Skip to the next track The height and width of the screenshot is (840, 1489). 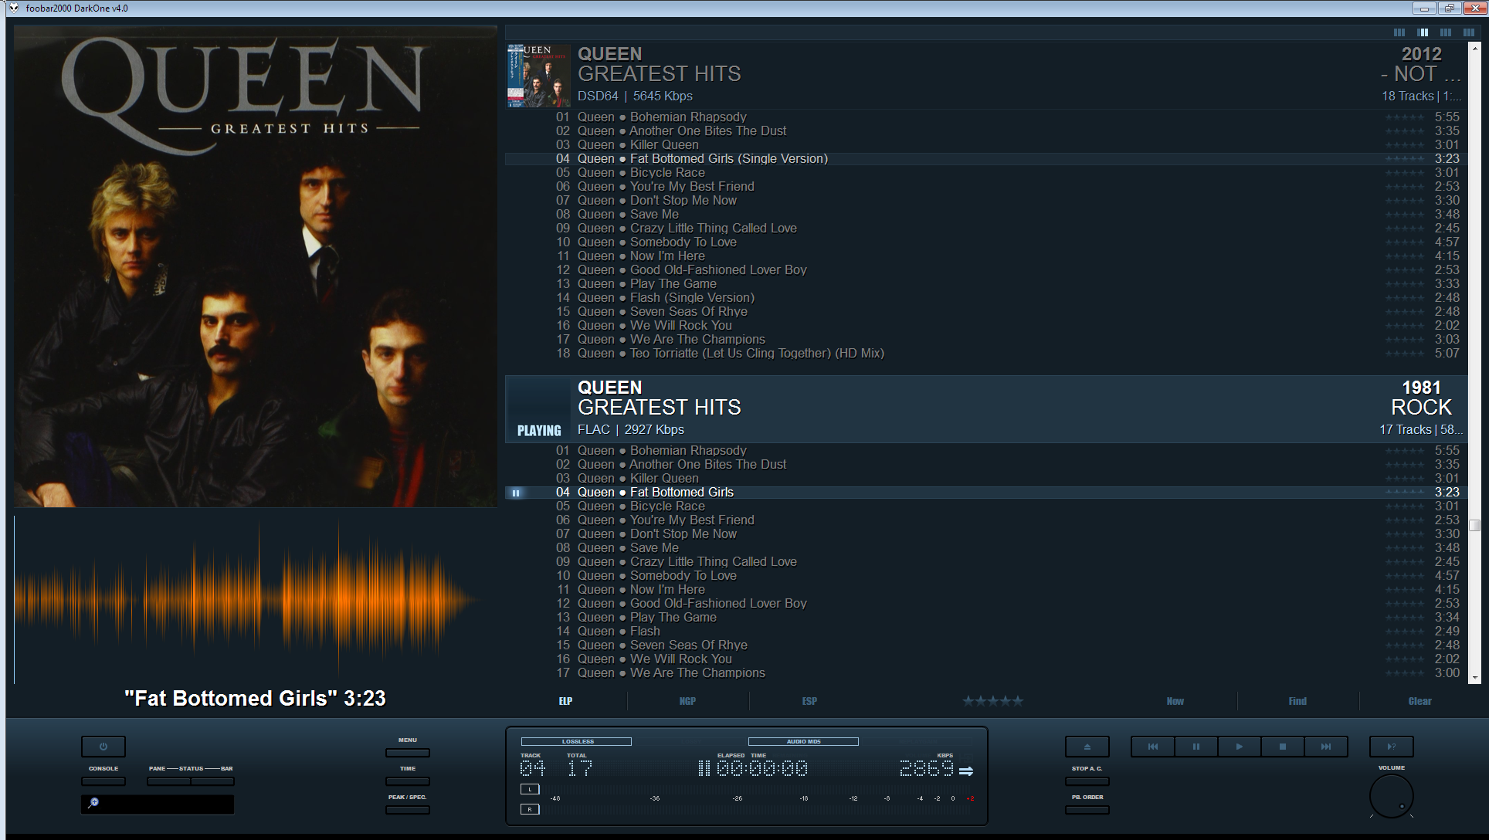click(1325, 747)
